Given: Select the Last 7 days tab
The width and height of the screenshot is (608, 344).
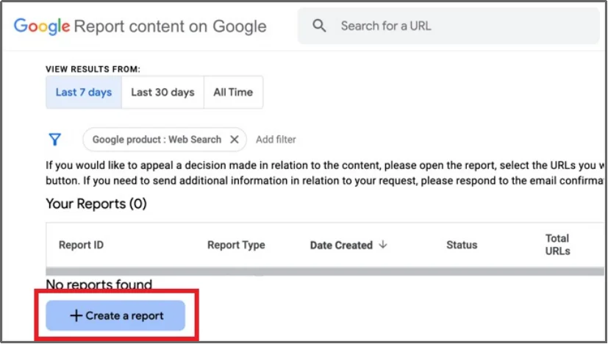Looking at the screenshot, I should point(84,93).
